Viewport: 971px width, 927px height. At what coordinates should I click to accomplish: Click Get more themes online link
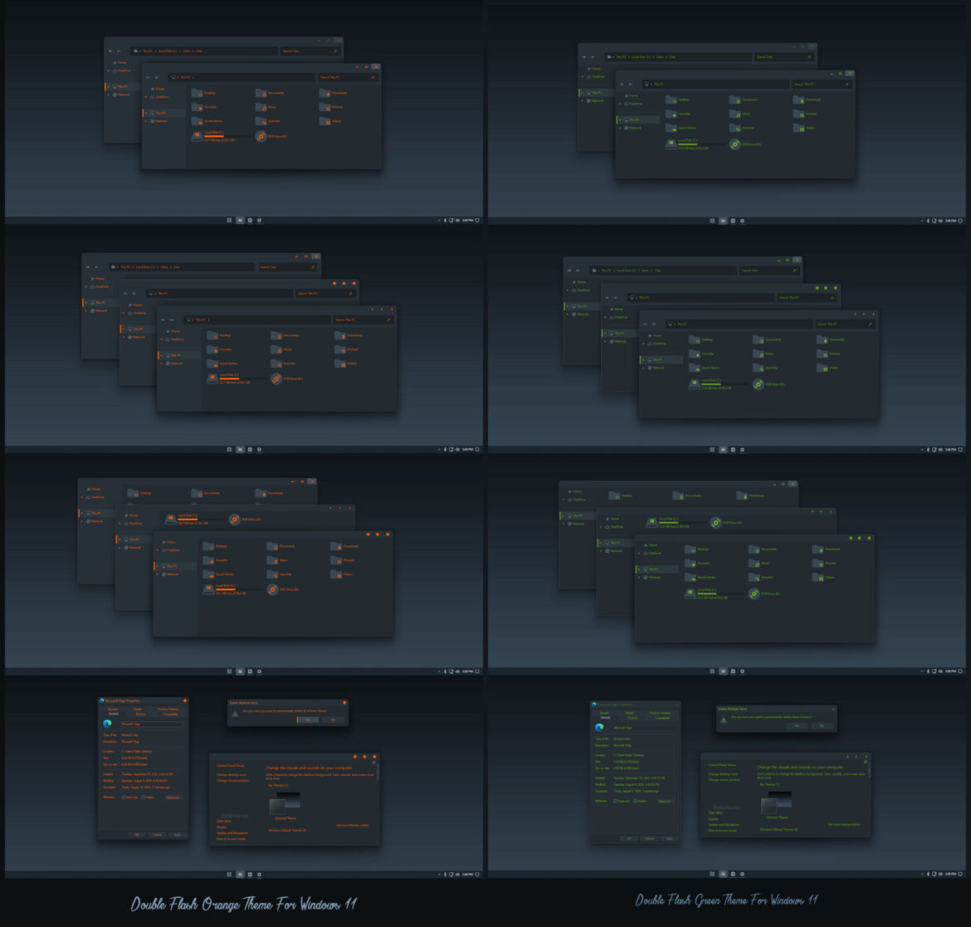[x=352, y=825]
